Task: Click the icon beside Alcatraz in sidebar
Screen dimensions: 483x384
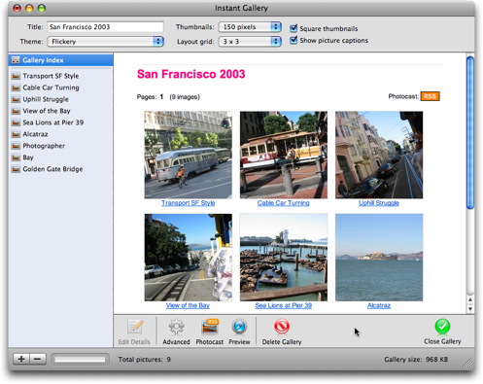Action: point(16,134)
